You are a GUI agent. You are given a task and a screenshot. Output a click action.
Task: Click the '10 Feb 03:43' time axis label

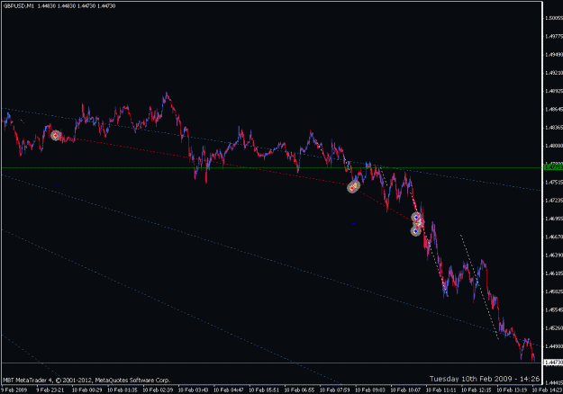point(193,390)
